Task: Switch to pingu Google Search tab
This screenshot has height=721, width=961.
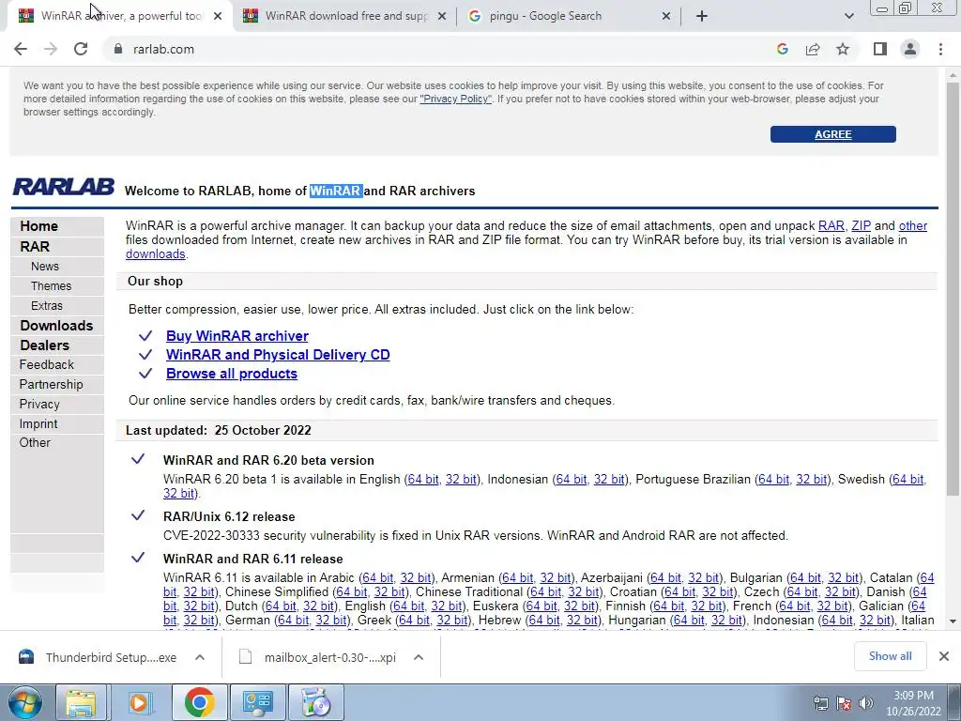Action: pos(568,16)
